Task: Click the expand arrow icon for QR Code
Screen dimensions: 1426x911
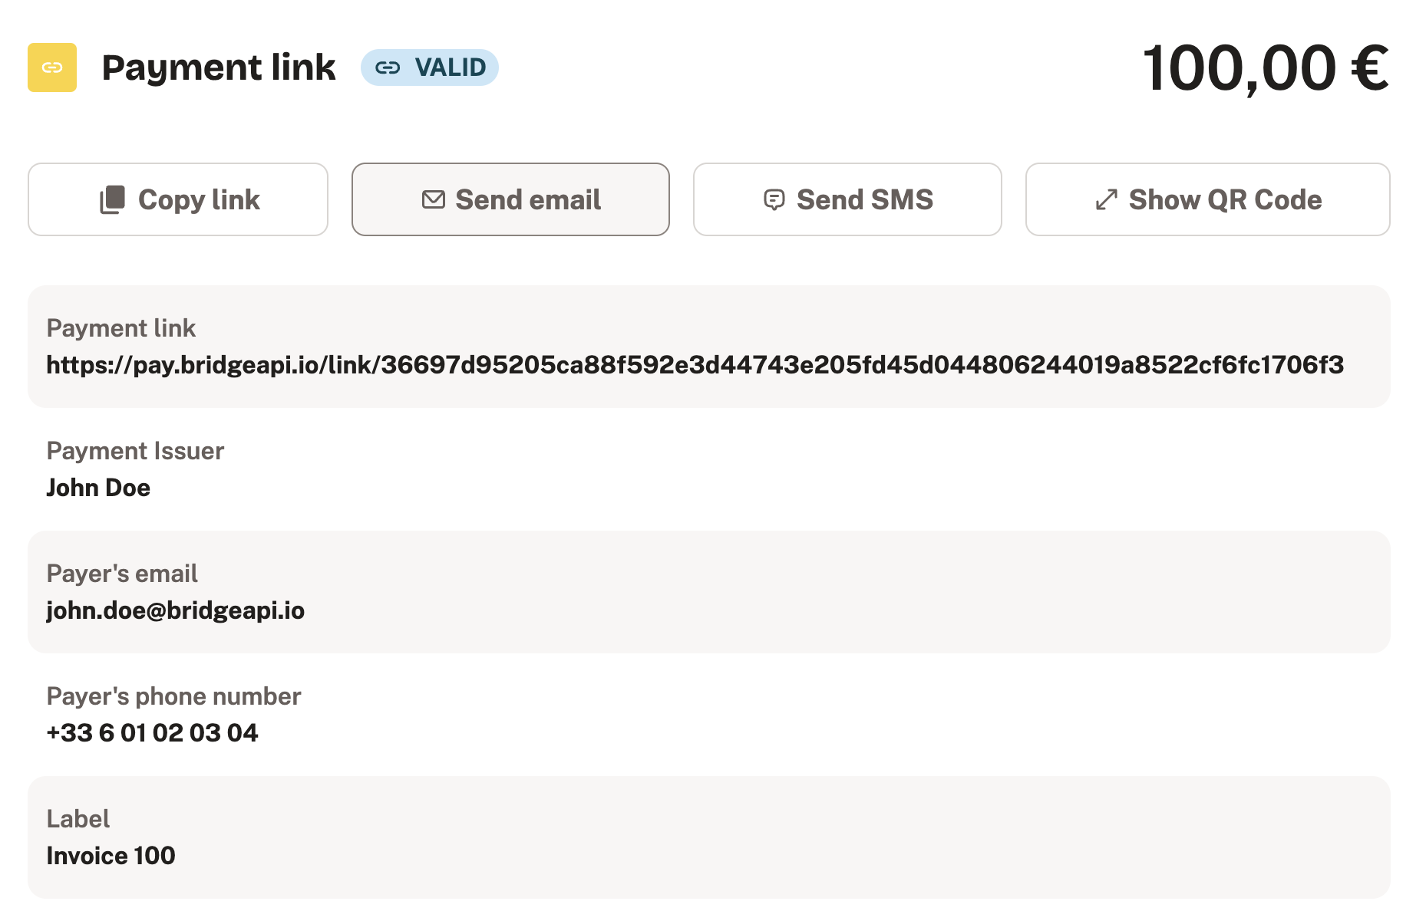Action: click(1106, 199)
